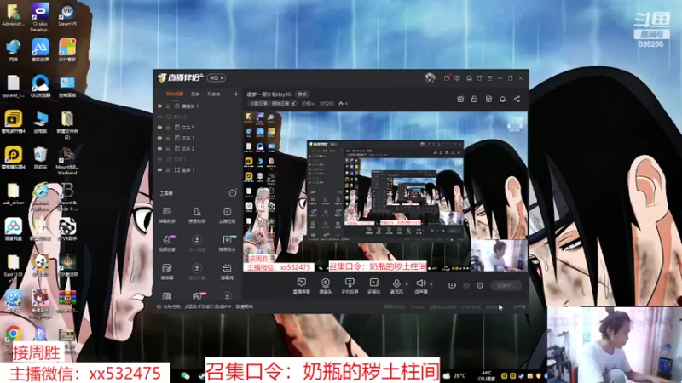Open the 弹幕助手 tool
The height and width of the screenshot is (383, 682).
[x=167, y=215]
